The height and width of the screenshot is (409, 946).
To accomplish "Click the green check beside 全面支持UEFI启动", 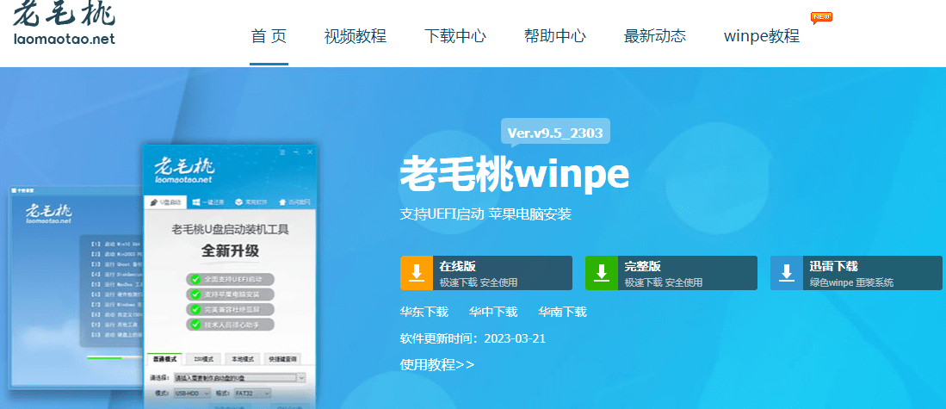I will click(x=195, y=280).
